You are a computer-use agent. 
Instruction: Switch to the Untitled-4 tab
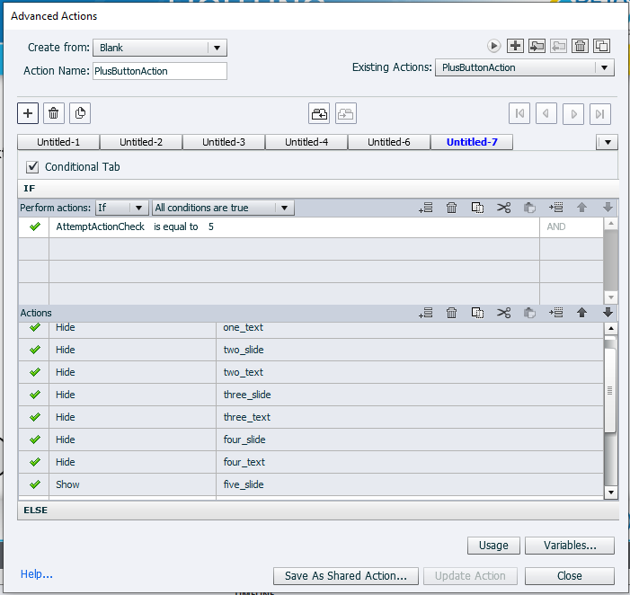306,142
